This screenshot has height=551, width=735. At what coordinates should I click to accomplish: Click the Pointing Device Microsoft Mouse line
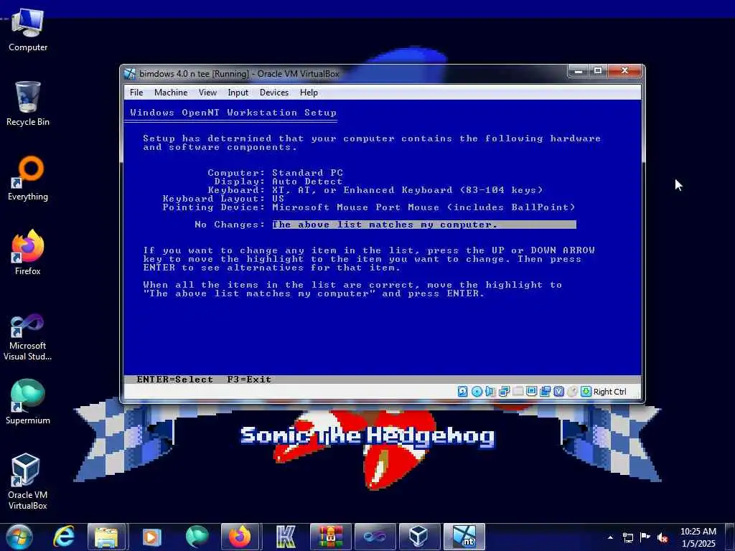368,207
